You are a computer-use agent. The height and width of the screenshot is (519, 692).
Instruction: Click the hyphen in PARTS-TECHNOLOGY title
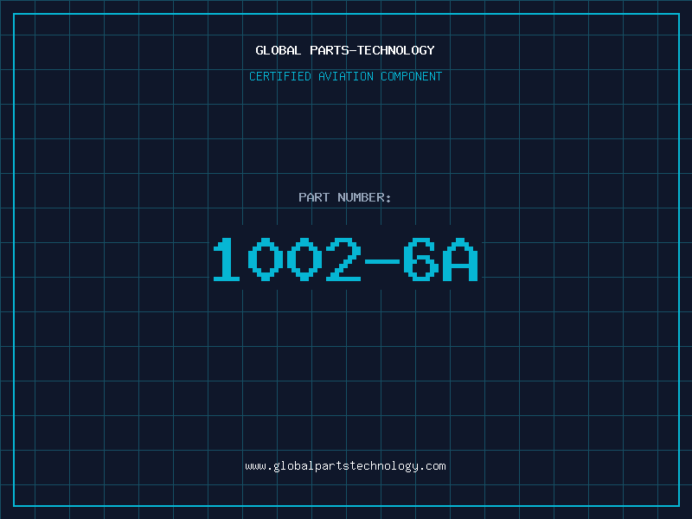pos(353,51)
